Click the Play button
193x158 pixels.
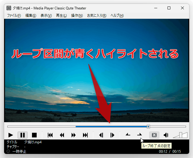pos(11,135)
